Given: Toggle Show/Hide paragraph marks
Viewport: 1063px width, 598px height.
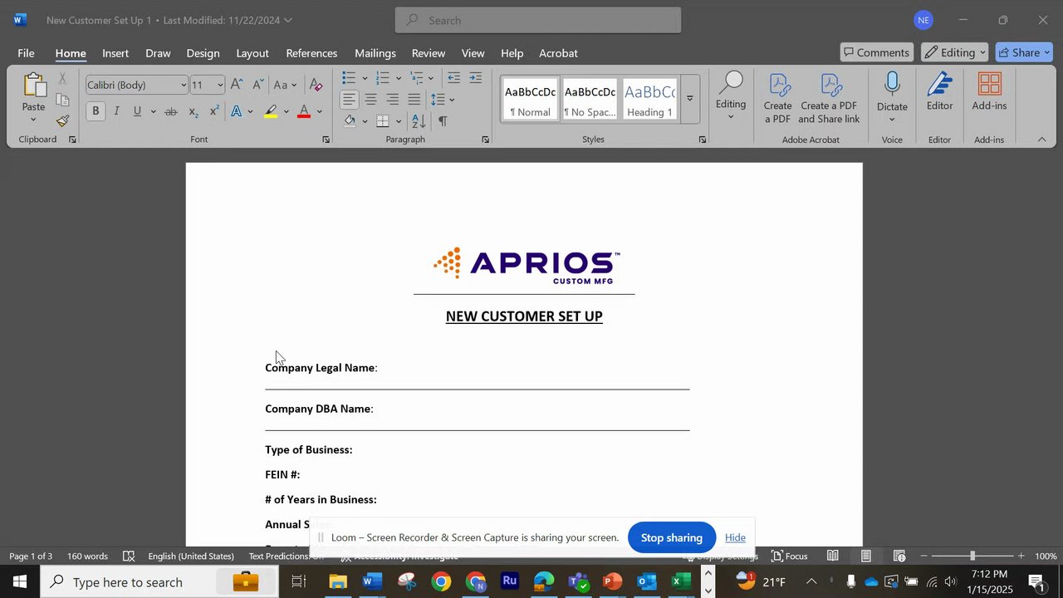Looking at the screenshot, I should (x=443, y=121).
